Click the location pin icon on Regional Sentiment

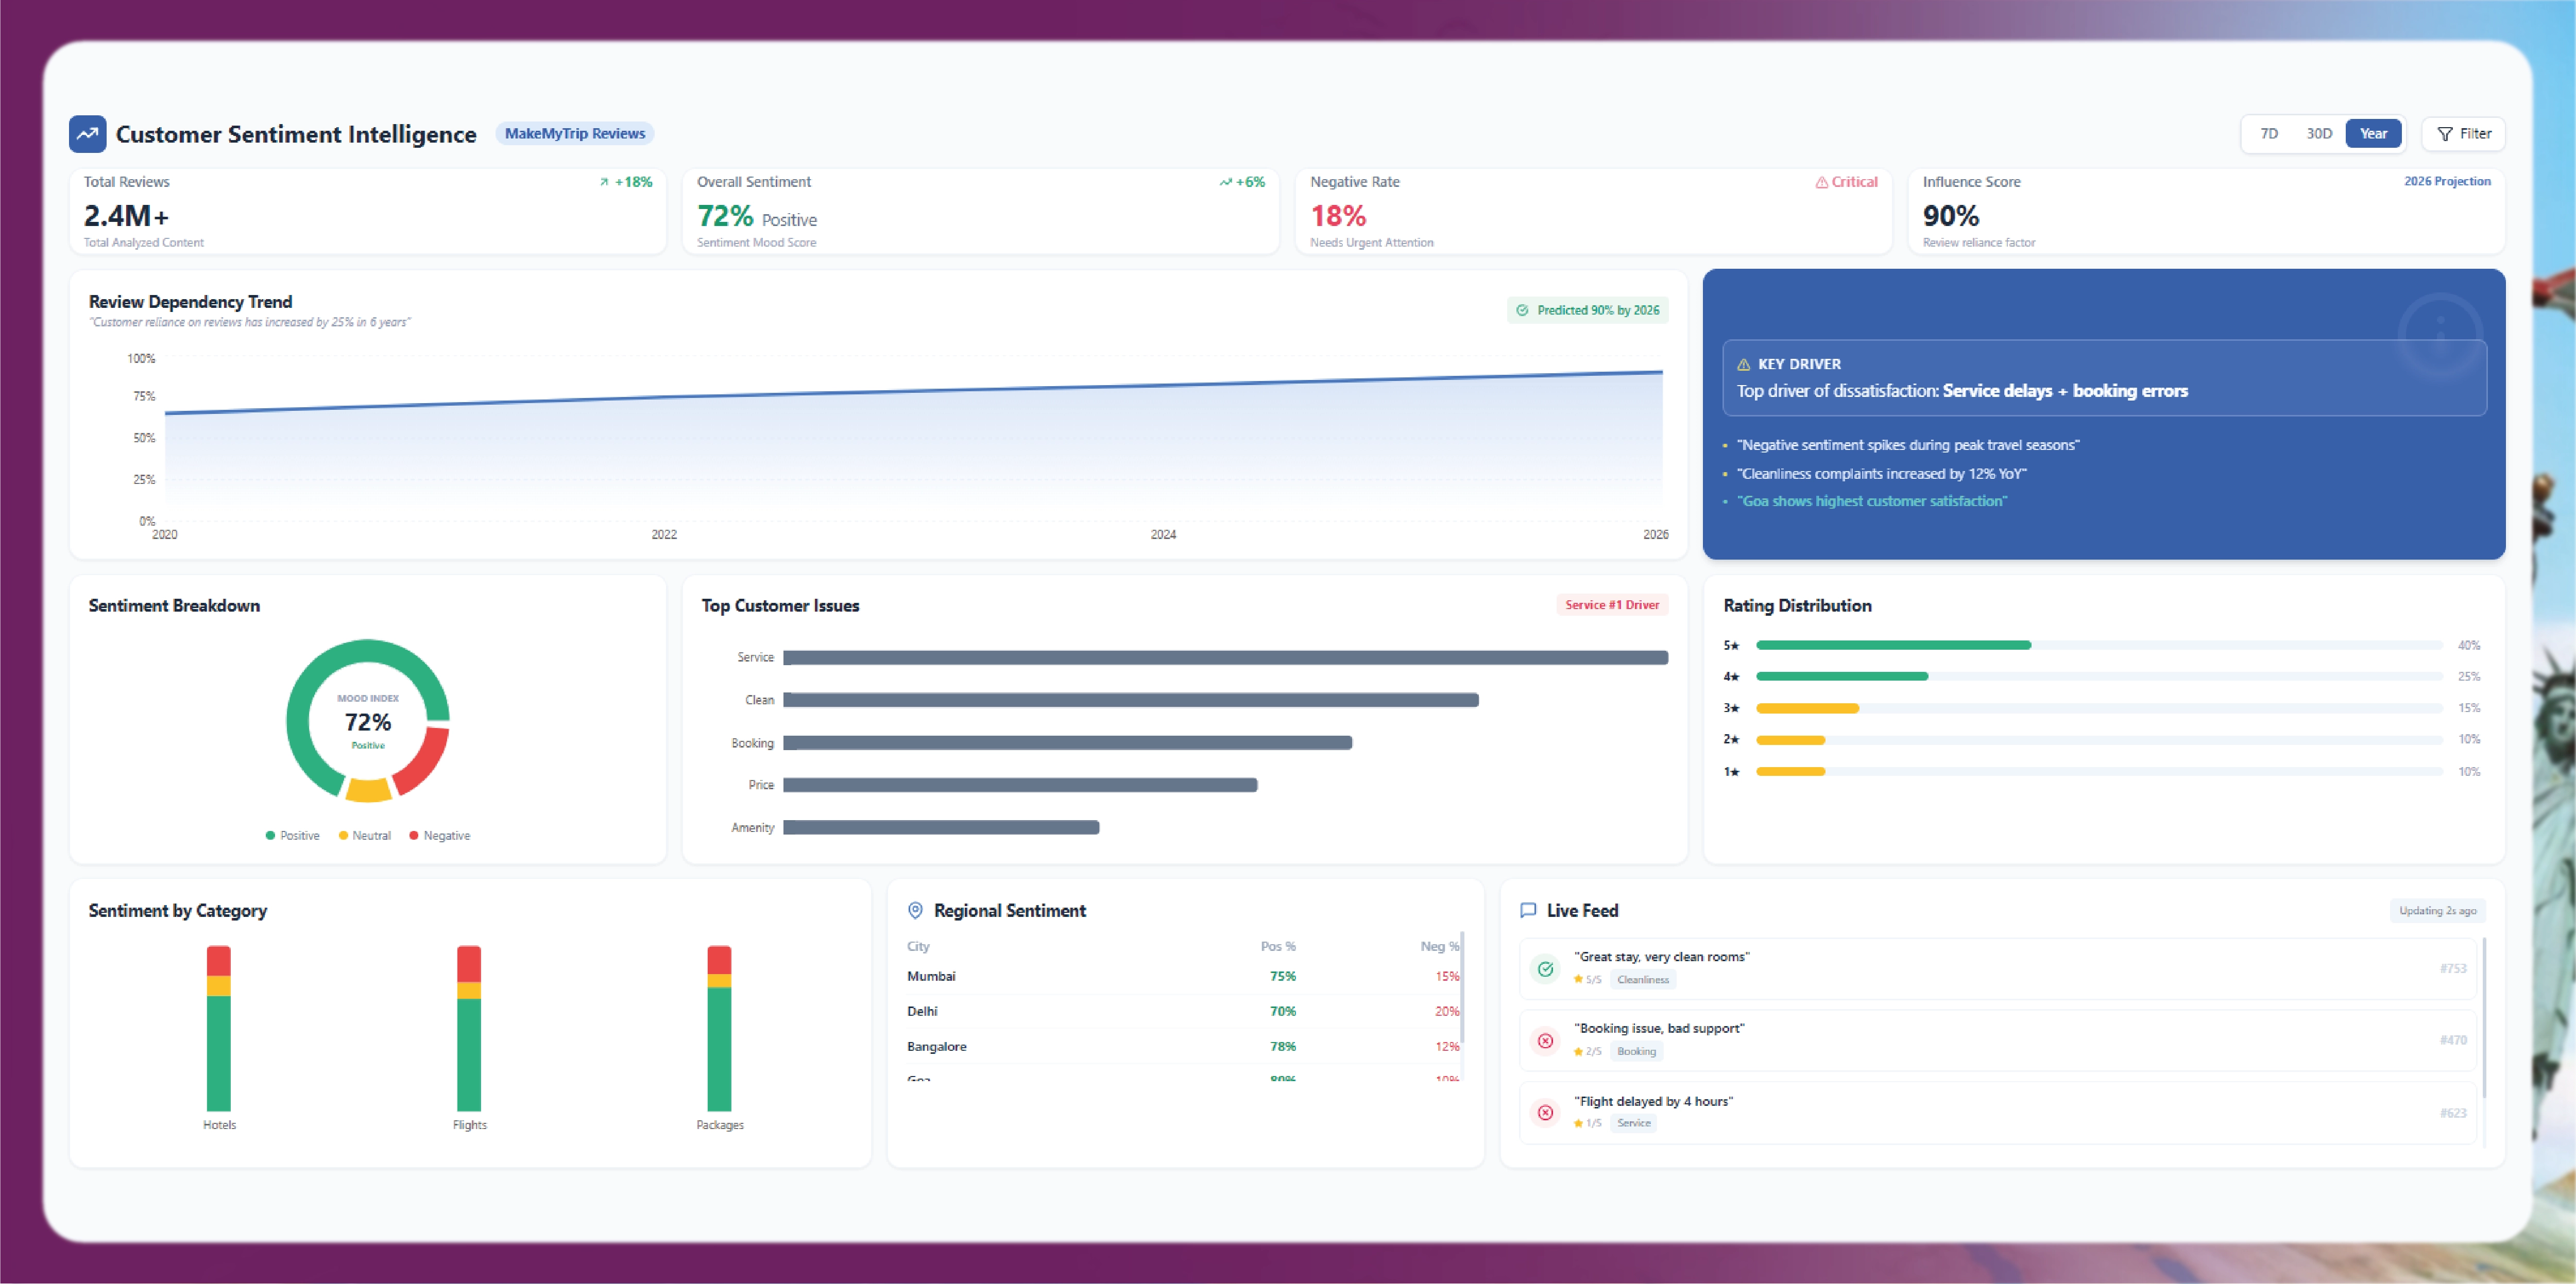916,910
